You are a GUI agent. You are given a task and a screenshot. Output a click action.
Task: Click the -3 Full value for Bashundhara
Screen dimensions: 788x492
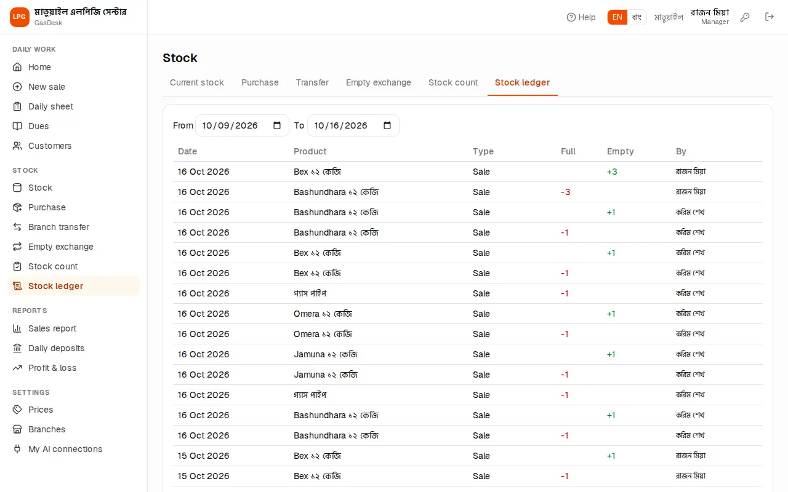point(565,192)
